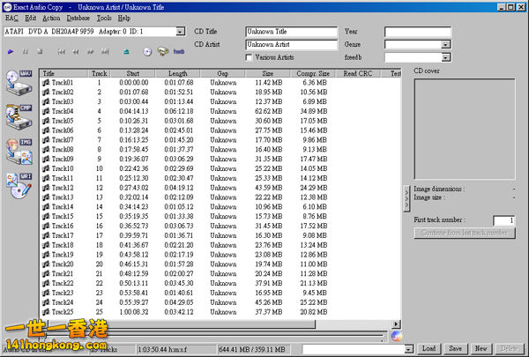Click the music note icon beside Track04

tap(46, 112)
